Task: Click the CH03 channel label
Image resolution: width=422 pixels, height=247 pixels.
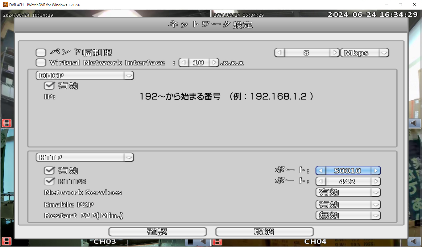Action: coord(105,241)
